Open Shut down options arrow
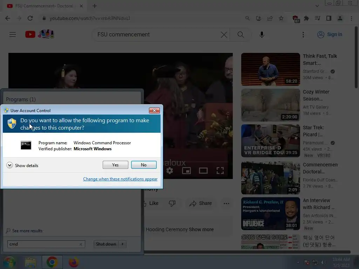 [x=123, y=244]
